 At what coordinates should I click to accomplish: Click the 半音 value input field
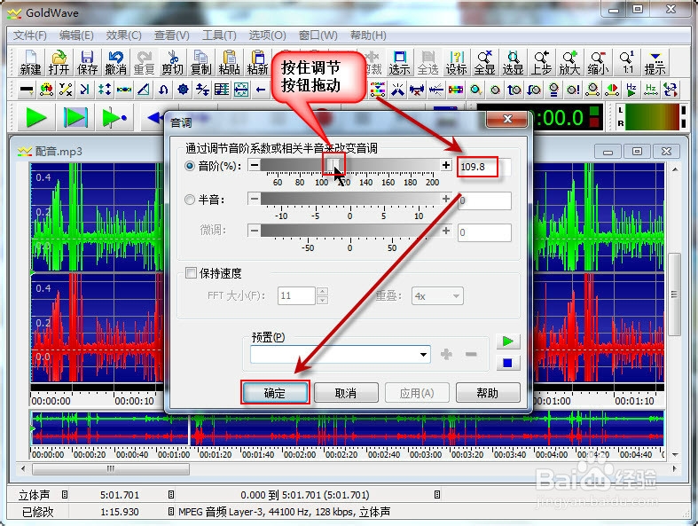coord(484,200)
